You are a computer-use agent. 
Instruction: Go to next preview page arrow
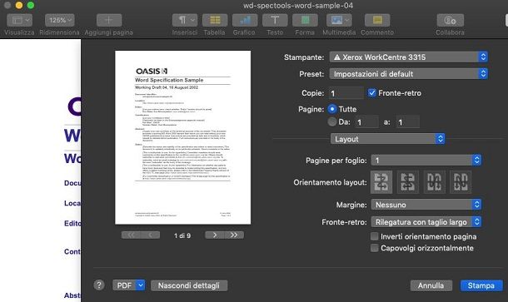click(x=215, y=235)
